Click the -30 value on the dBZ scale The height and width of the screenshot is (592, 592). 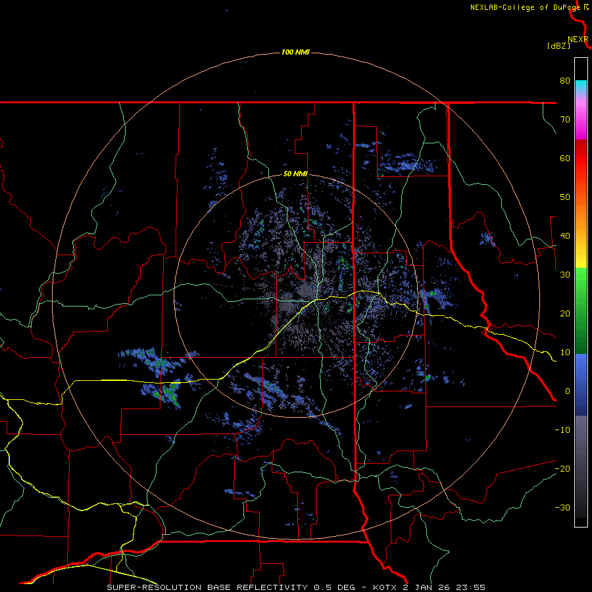562,508
